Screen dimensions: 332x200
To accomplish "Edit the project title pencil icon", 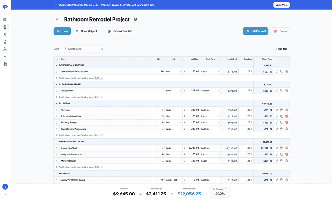I will (136, 19).
